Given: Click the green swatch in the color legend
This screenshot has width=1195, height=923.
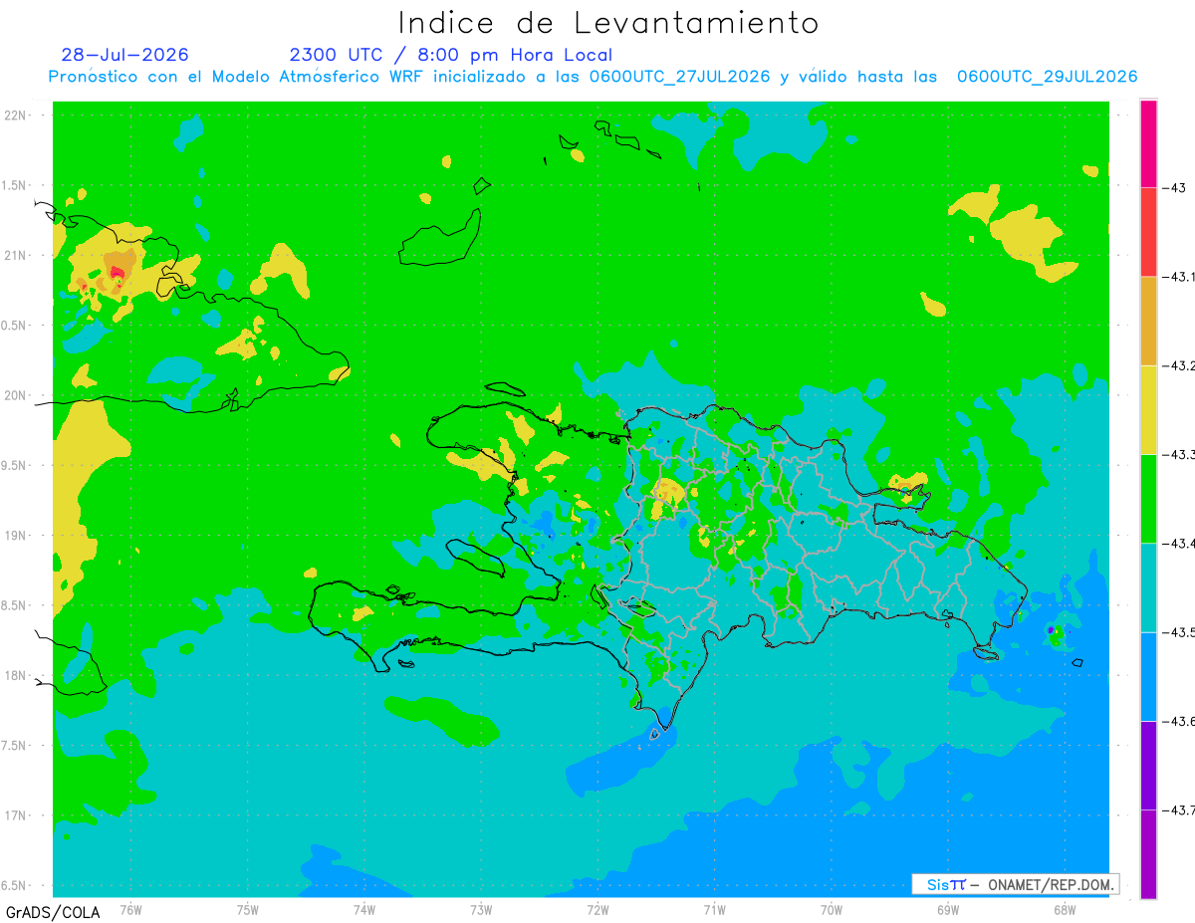Looking at the screenshot, I should 1148,498.
